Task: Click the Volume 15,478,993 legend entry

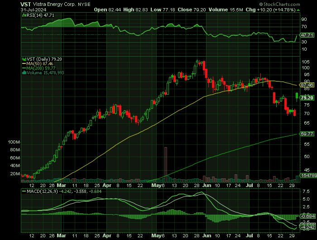Action: [x=43, y=73]
